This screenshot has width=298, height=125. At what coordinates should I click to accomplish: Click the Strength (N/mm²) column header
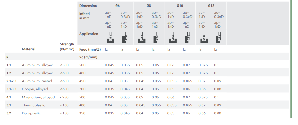[x=67, y=47]
